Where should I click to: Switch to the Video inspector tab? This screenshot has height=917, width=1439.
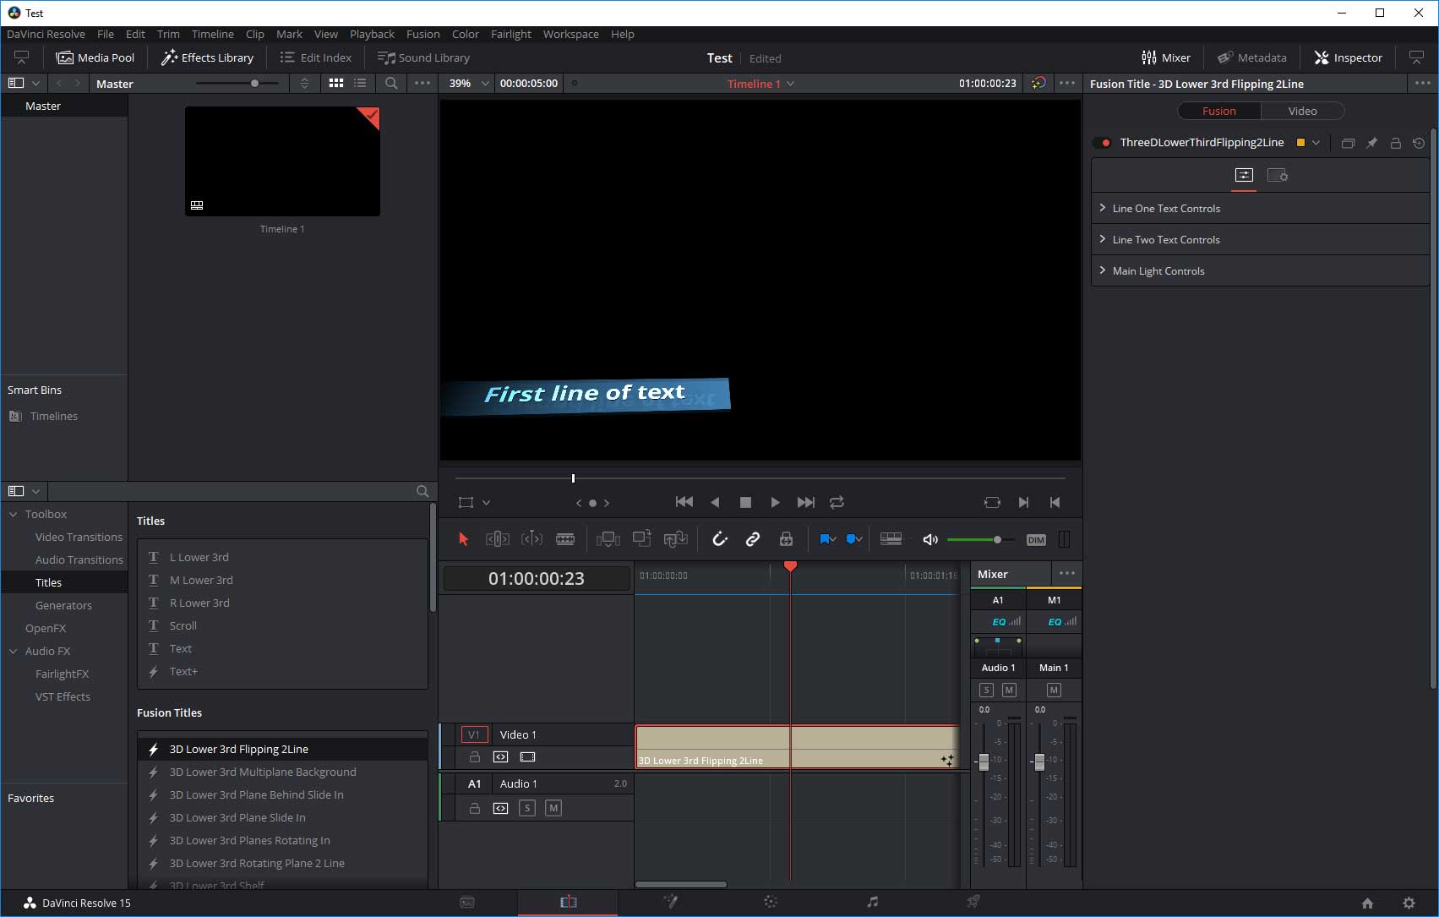1302,111
